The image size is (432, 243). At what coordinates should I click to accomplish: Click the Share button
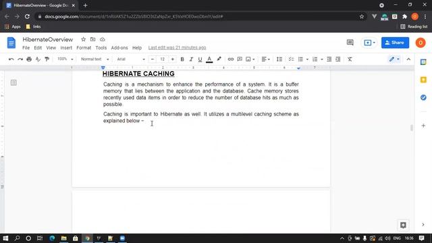(395, 43)
